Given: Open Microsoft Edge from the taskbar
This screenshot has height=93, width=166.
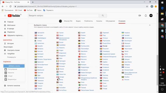Looking at the screenshot, I should pos(162,8).
